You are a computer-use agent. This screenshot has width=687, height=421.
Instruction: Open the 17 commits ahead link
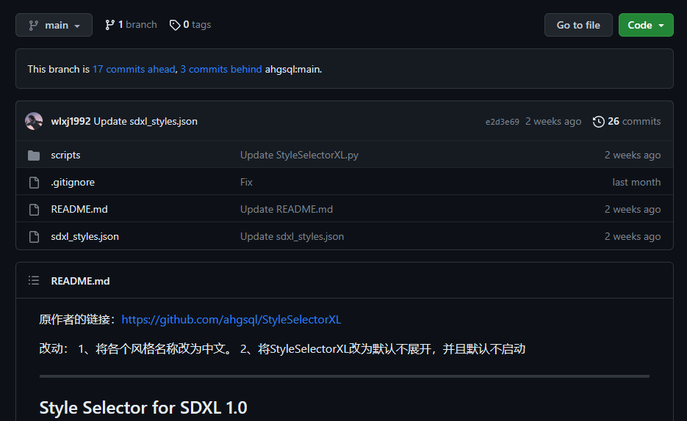[x=134, y=69]
